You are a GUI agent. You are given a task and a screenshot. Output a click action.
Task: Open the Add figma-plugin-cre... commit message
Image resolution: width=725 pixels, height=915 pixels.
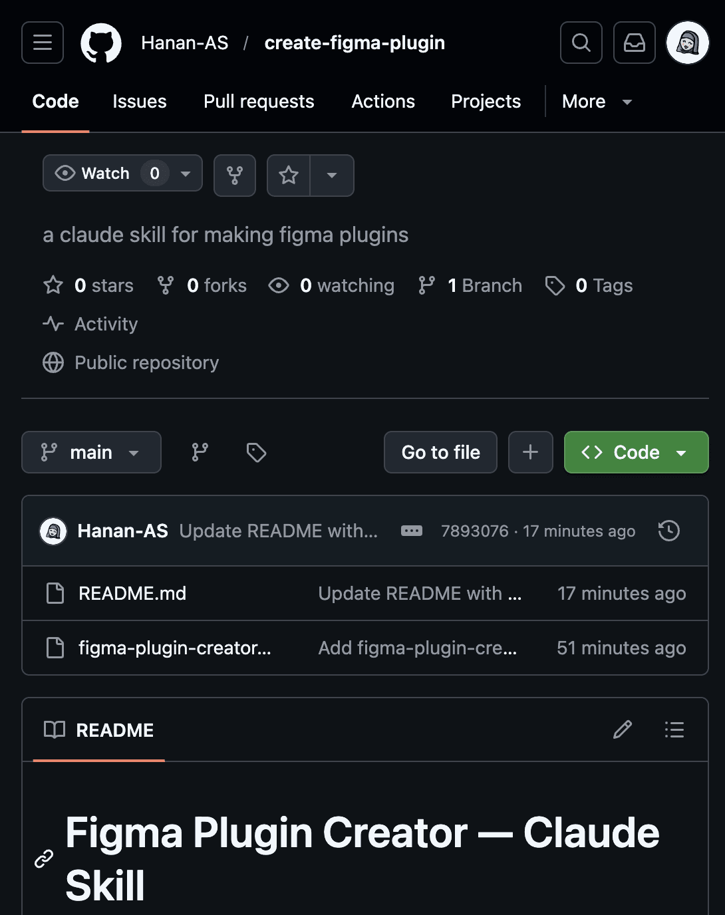pos(418,648)
